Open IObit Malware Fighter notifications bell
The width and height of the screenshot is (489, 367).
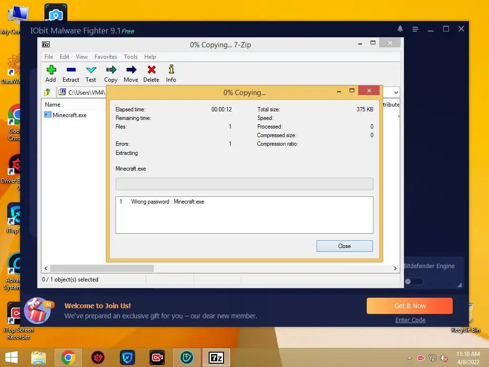coord(400,29)
